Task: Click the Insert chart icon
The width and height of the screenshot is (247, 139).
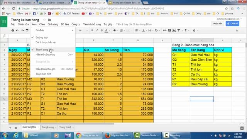Action: pos(174,30)
